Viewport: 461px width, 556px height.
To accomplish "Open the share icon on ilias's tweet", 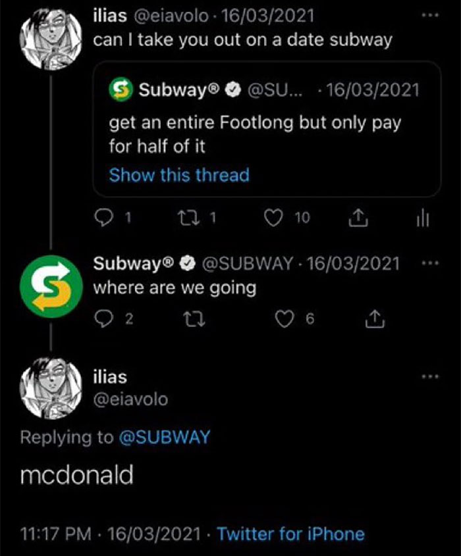I will click(358, 217).
